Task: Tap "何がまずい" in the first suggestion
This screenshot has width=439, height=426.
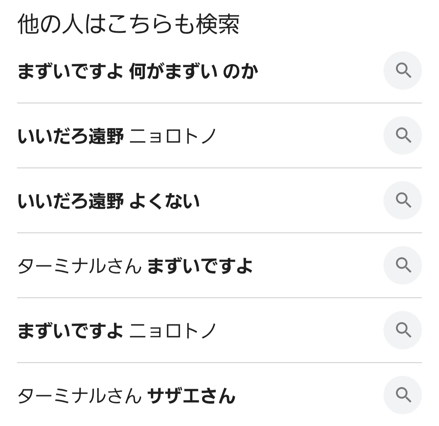Action: click(173, 71)
